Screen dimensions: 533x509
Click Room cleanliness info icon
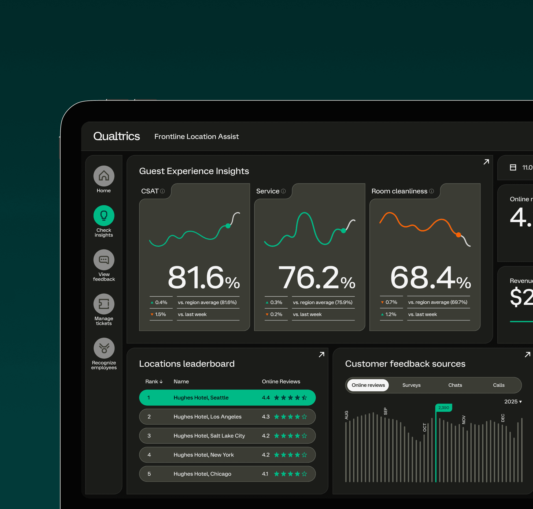pos(431,191)
